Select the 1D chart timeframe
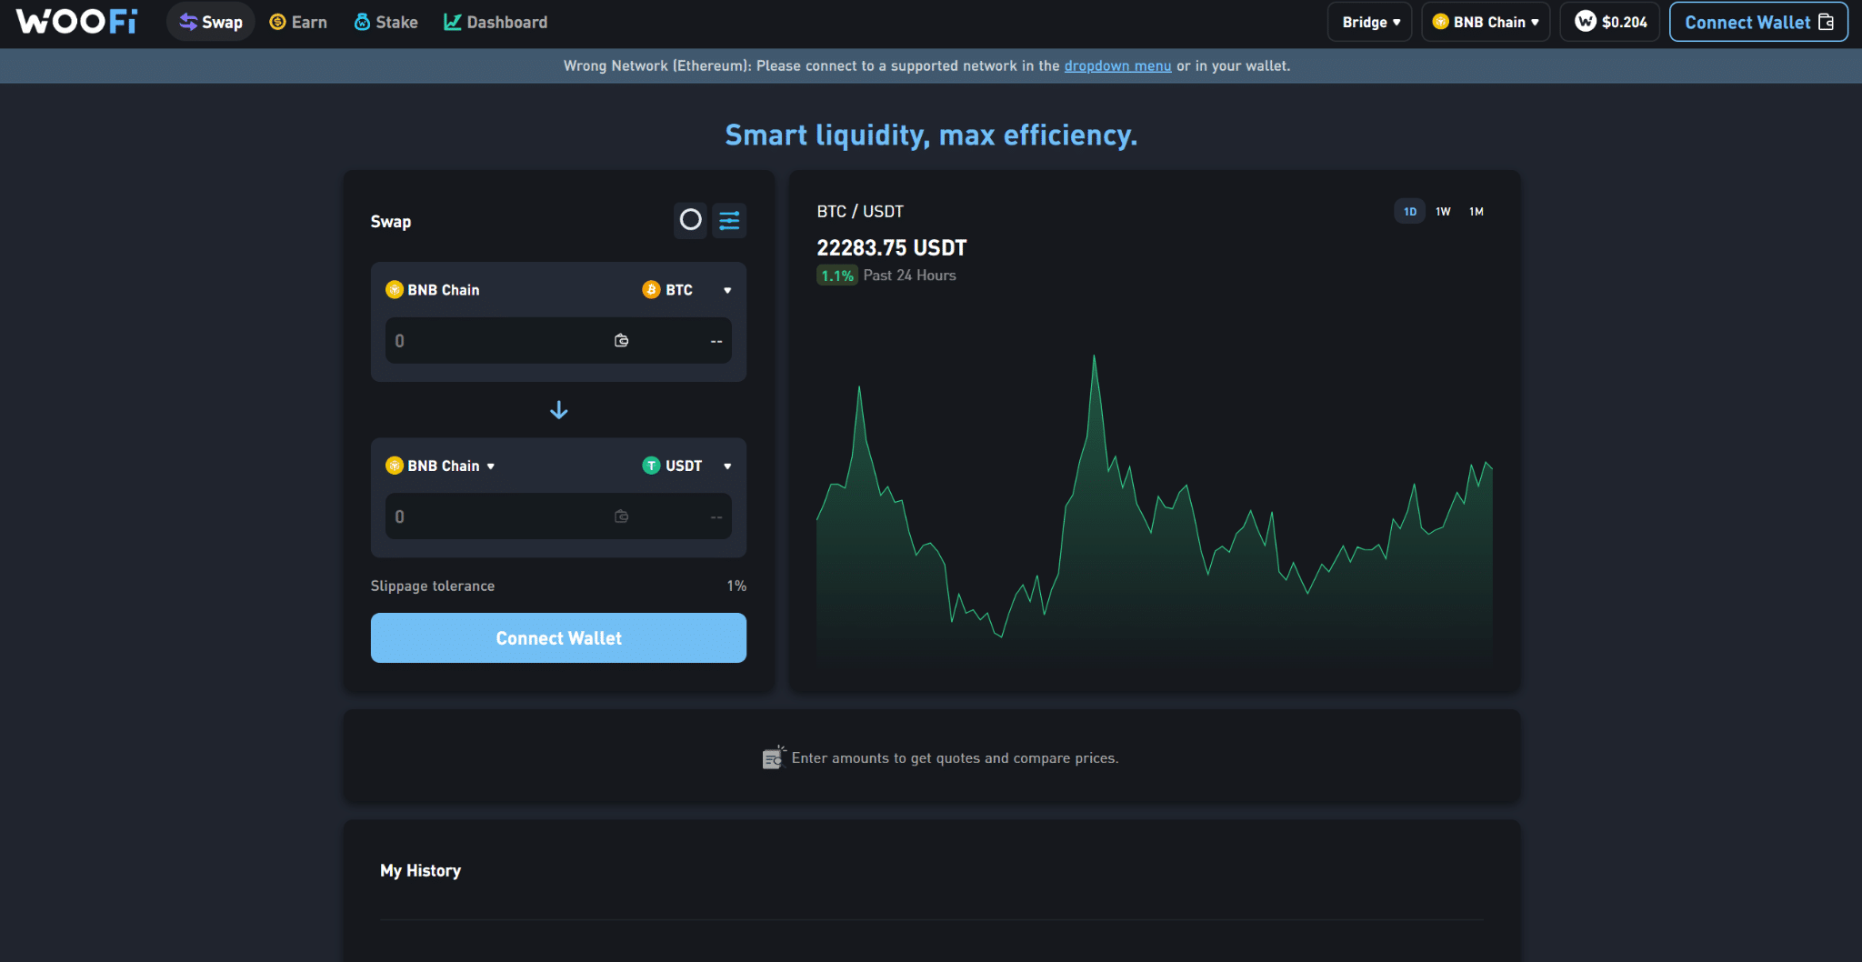Image resolution: width=1862 pixels, height=962 pixels. coord(1409,212)
